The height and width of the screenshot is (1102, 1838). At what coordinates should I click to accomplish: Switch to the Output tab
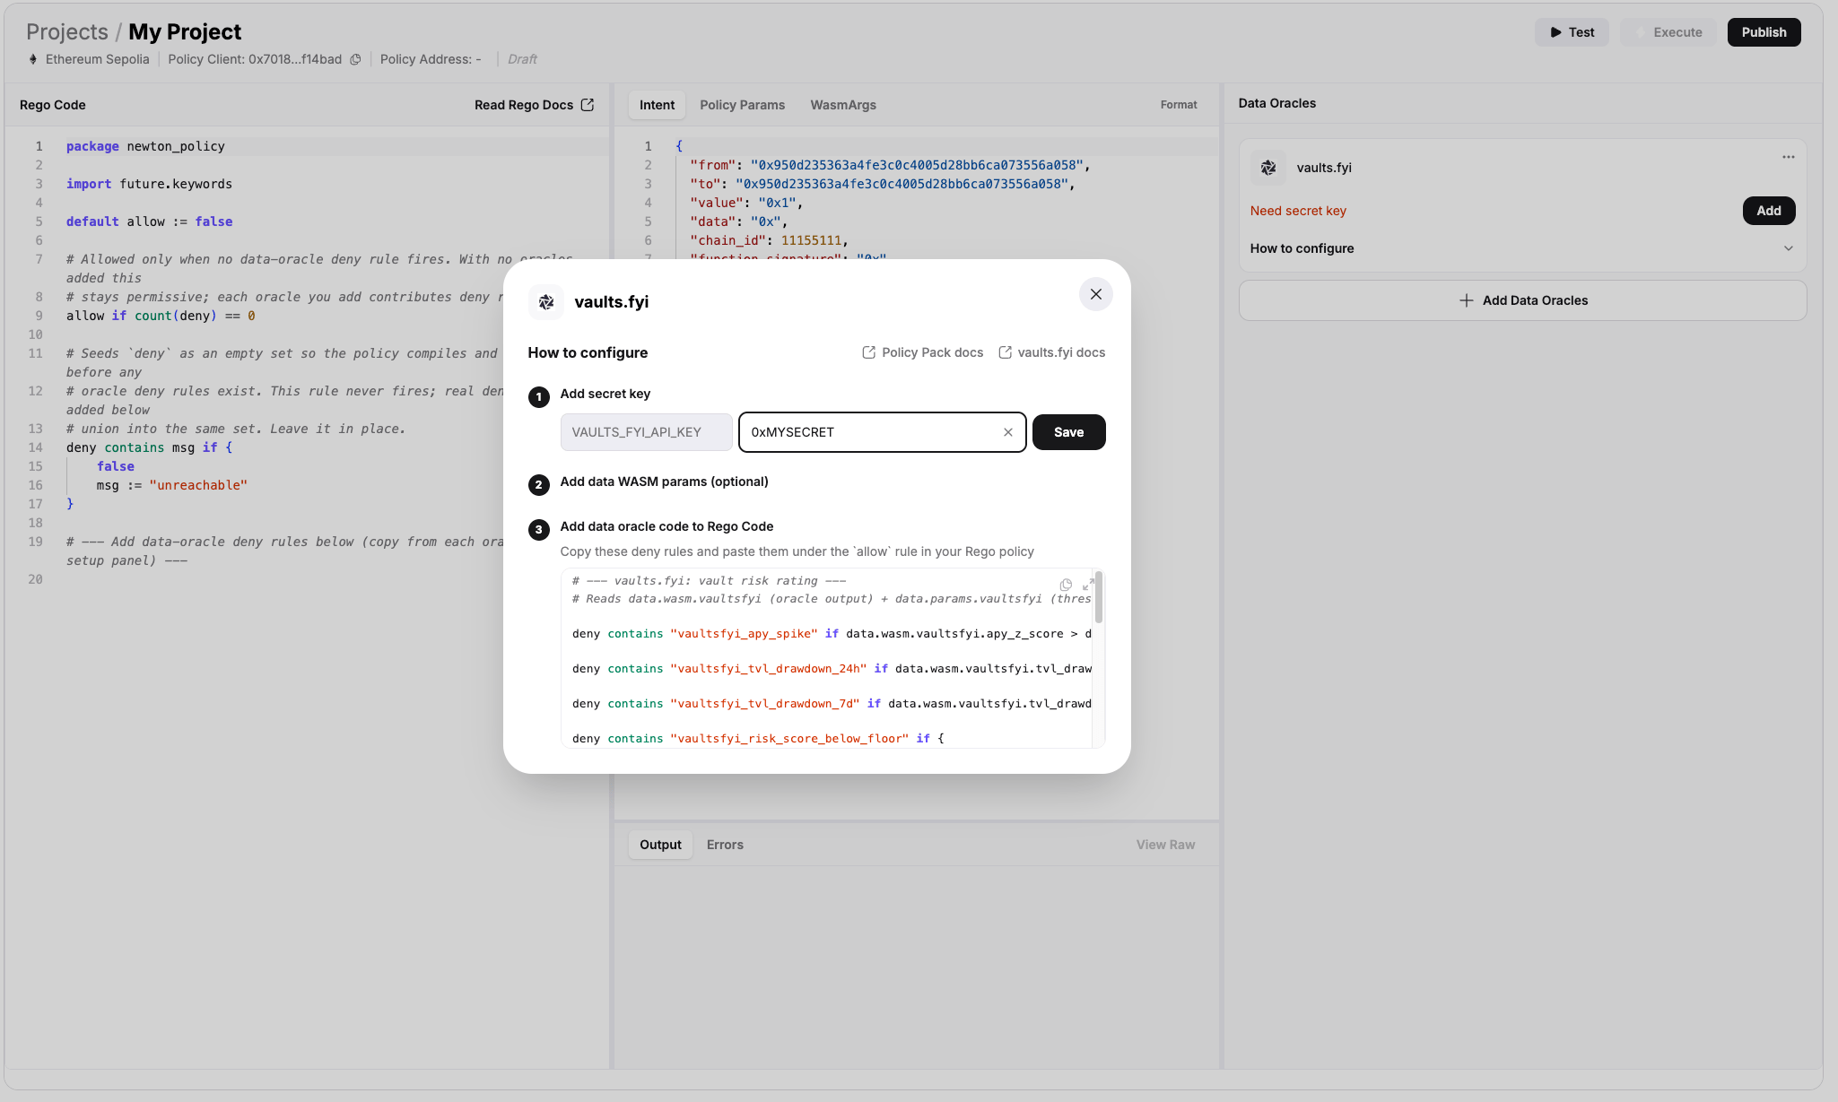660,845
